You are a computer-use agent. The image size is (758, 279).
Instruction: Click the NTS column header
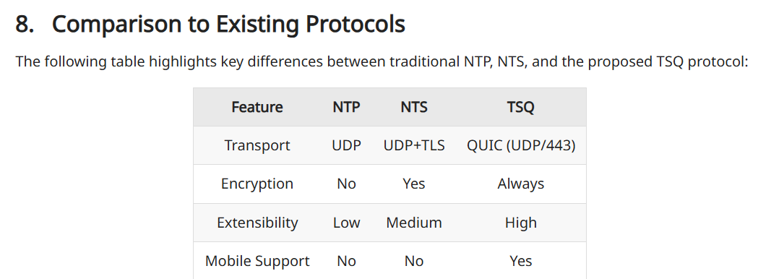414,107
